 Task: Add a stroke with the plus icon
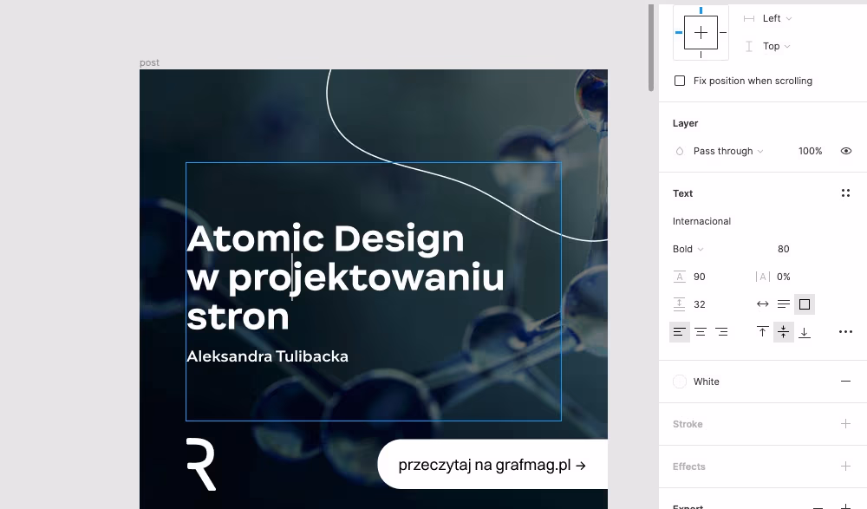(x=845, y=424)
